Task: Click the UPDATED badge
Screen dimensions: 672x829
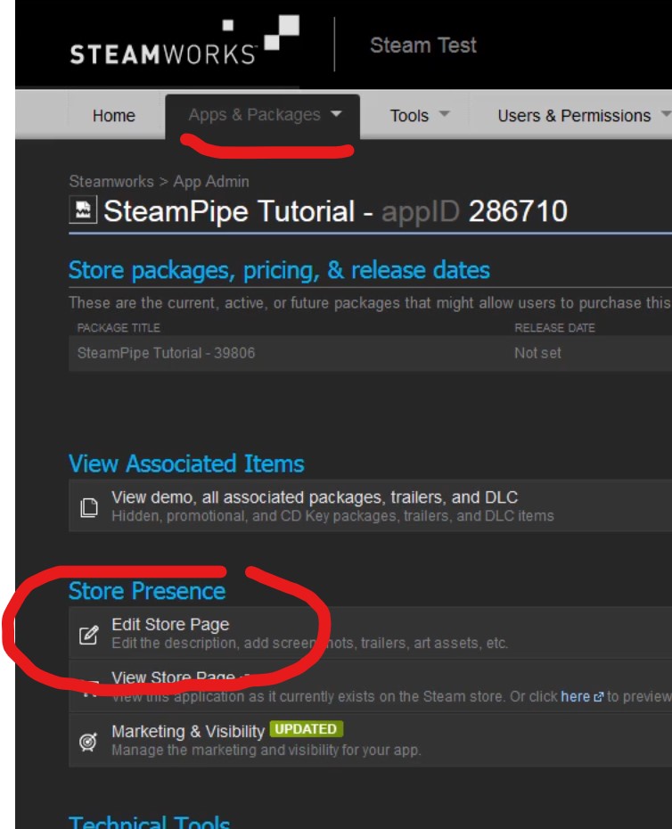Action: pyautogui.click(x=306, y=729)
